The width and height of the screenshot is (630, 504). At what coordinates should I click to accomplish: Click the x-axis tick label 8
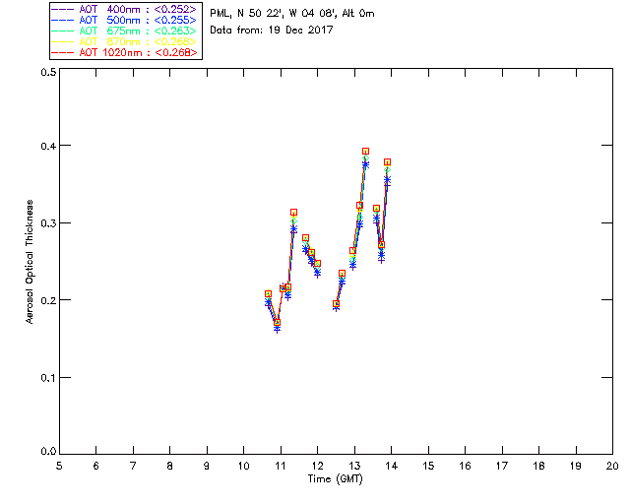click(x=170, y=466)
